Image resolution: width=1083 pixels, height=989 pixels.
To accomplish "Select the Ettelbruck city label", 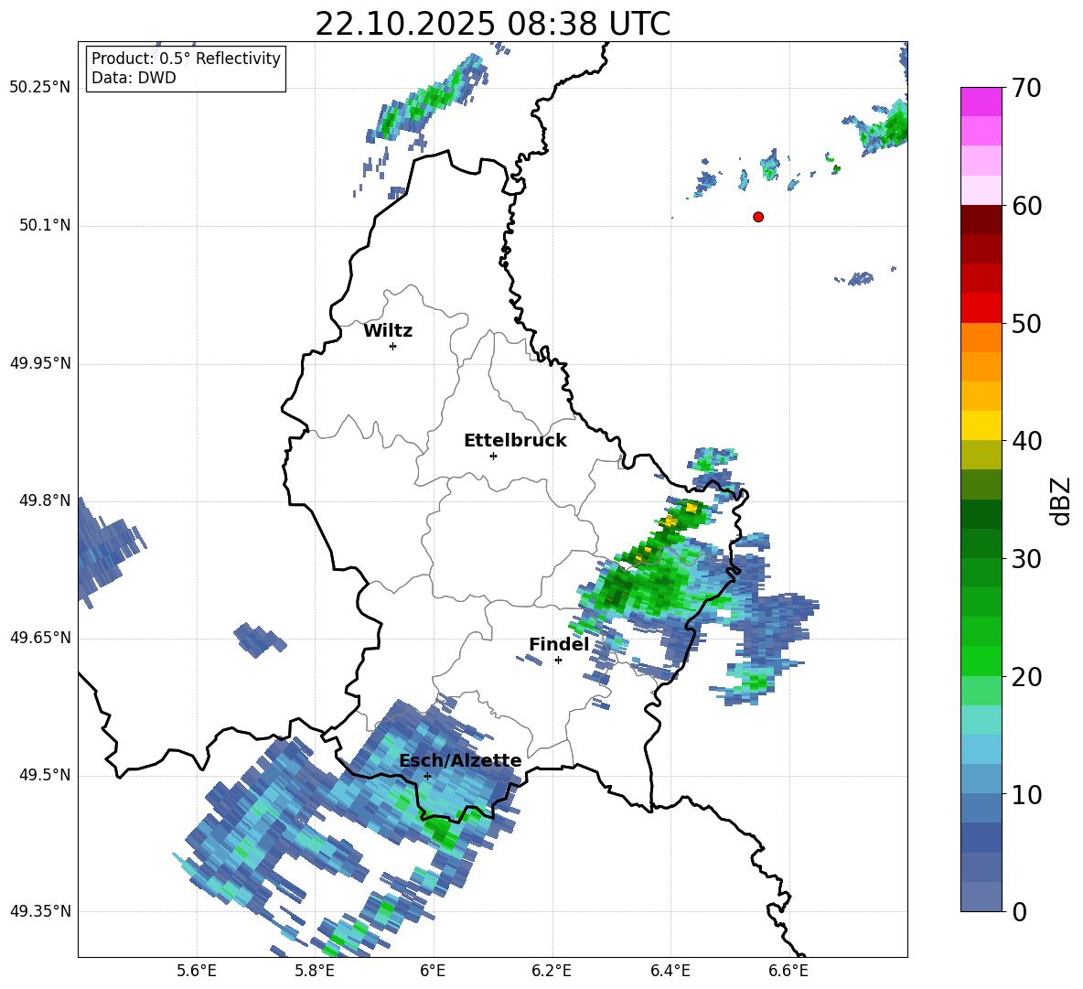I will 515,441.
